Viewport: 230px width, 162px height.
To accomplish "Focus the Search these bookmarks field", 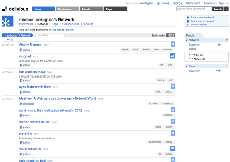I will coord(194,9).
